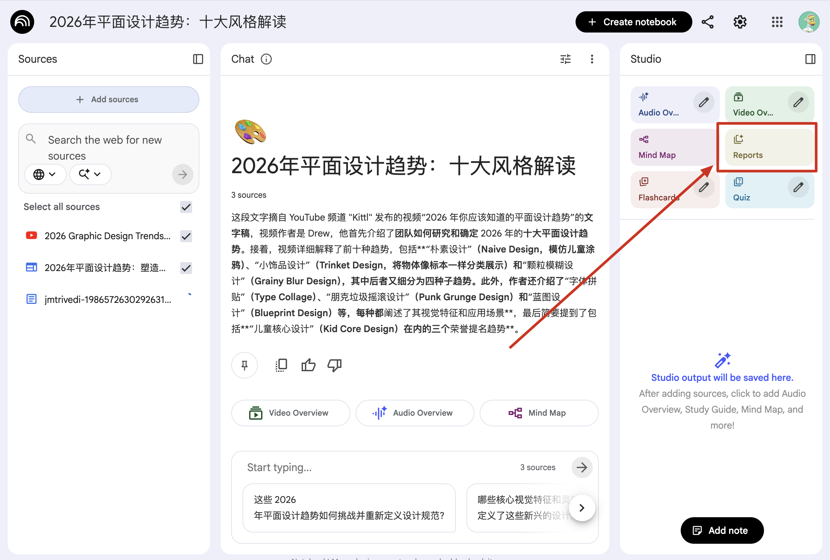Uncheck the 2026年平面设计趋势 source checkbox

(x=186, y=268)
